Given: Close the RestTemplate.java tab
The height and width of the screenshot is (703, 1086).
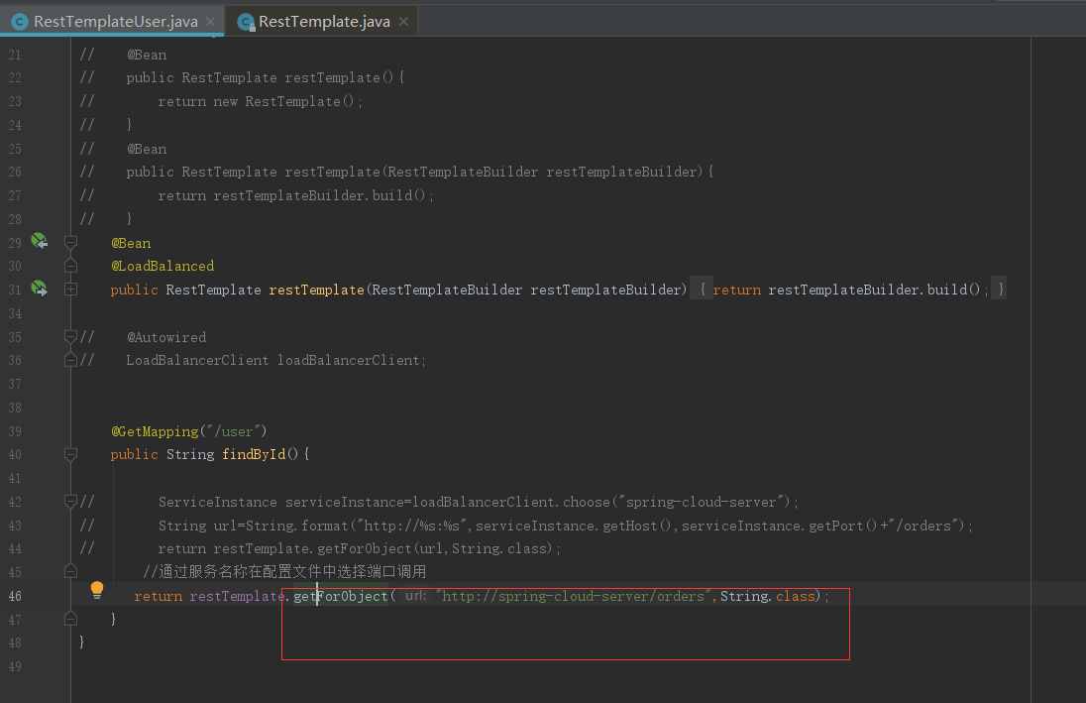Looking at the screenshot, I should click(404, 22).
